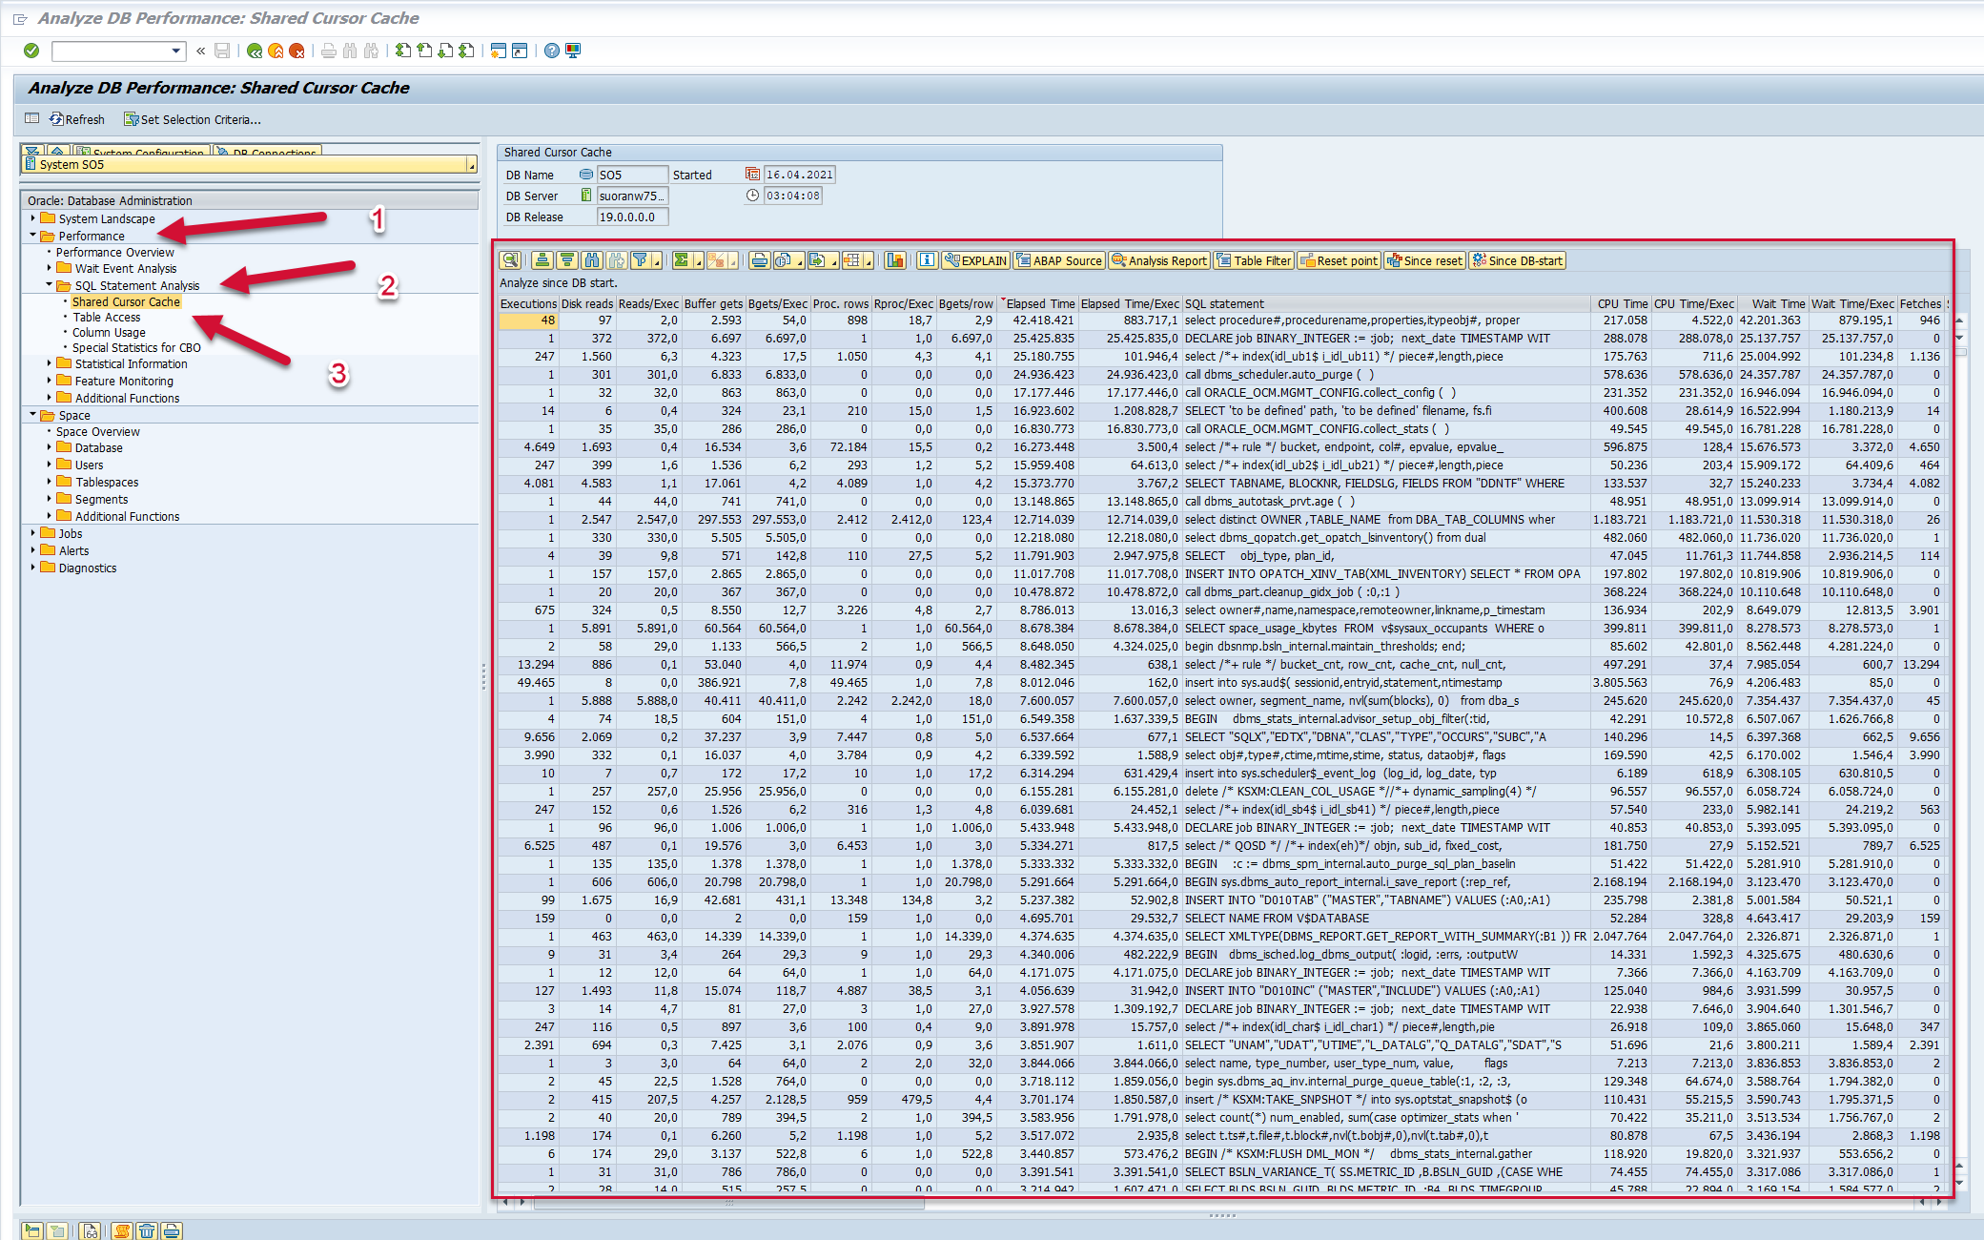Click into the DB Name input field

pyautogui.click(x=631, y=175)
